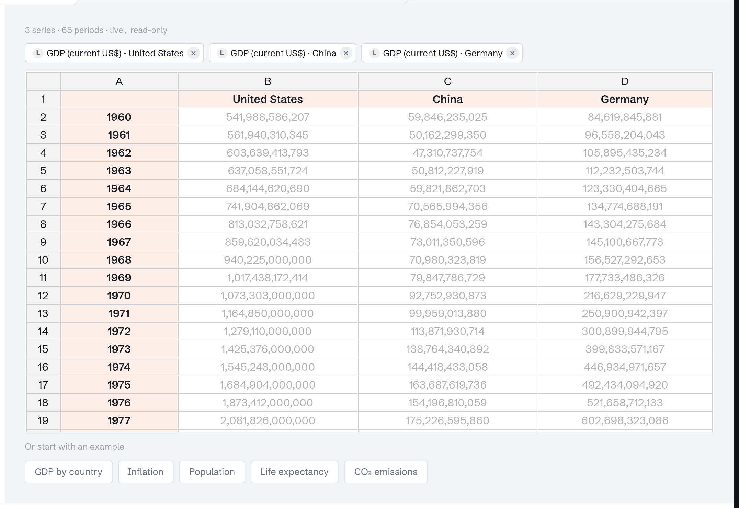
Task: Select cell 47,310,737,754
Action: 448,153
